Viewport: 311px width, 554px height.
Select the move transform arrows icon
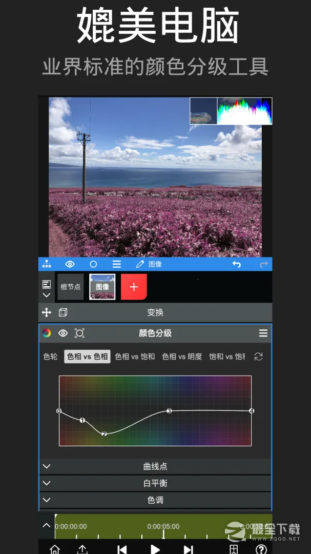[x=47, y=312]
